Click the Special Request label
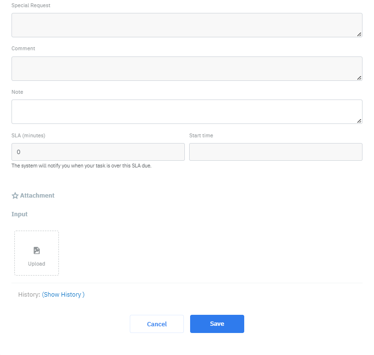The height and width of the screenshot is (355, 374). click(31, 5)
